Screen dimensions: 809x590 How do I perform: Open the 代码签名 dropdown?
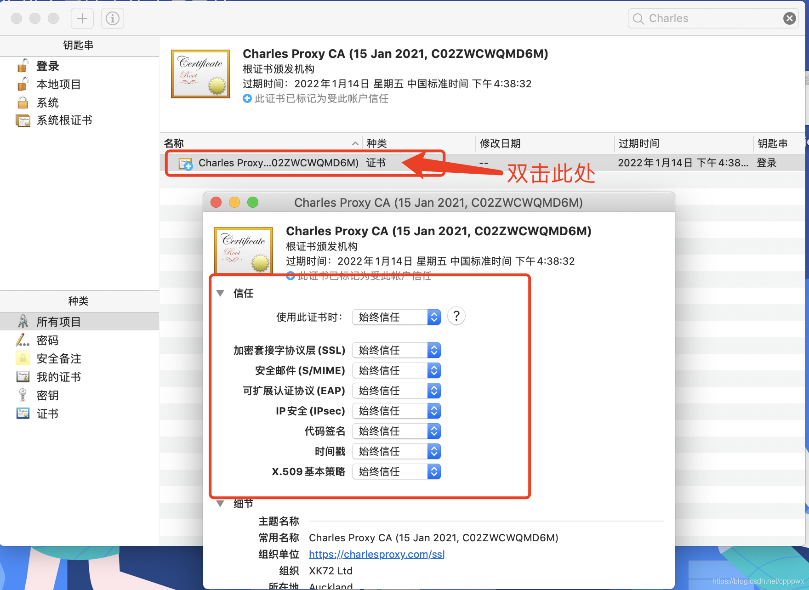click(396, 431)
